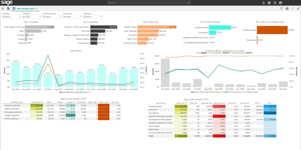Open the settings gear
301x150 pixels.
coord(269,3)
